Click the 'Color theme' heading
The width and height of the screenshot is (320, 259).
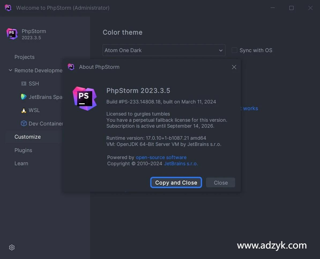click(x=122, y=32)
